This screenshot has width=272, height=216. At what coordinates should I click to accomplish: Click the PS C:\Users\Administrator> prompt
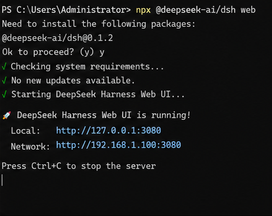pyautogui.click(x=66, y=10)
